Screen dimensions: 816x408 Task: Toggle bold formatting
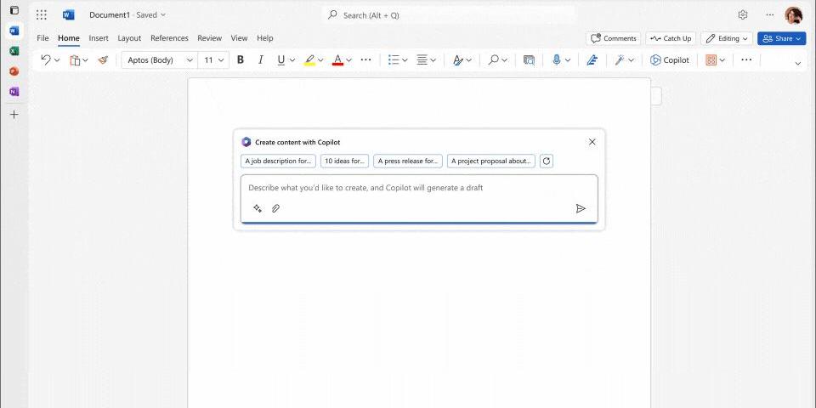241,60
